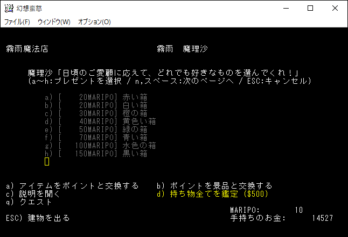The width and height of the screenshot is (348, 237).
Task: Click ESC) 建物を出る to leave shop
Action: [x=37, y=218]
